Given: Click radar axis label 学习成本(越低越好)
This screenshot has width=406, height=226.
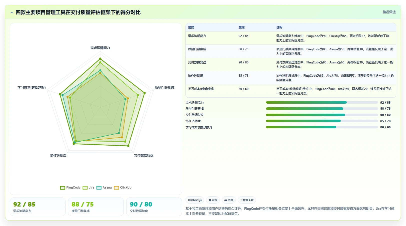Looking at the screenshot, I should click(31, 87).
